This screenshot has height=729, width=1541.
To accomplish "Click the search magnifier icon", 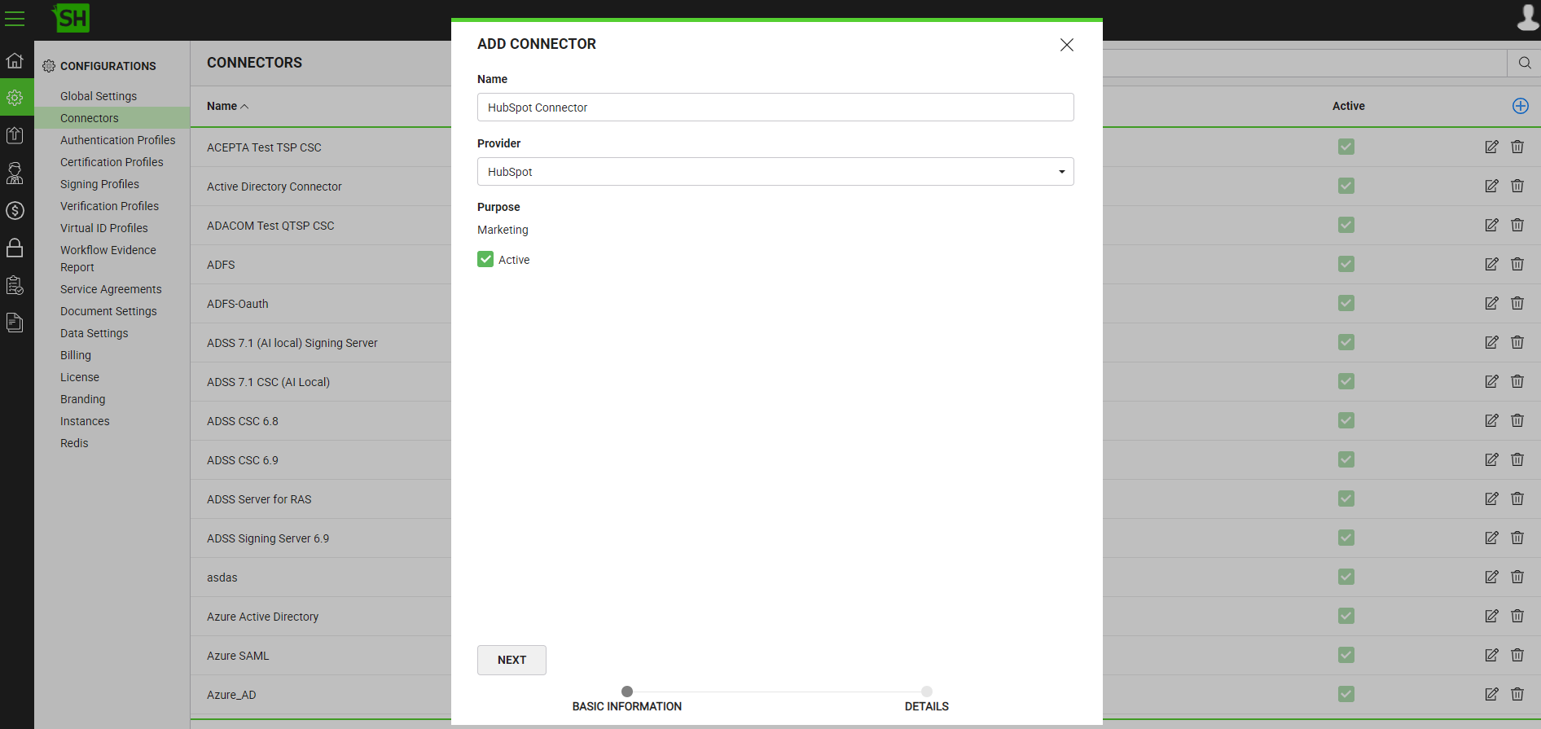I will tap(1525, 63).
